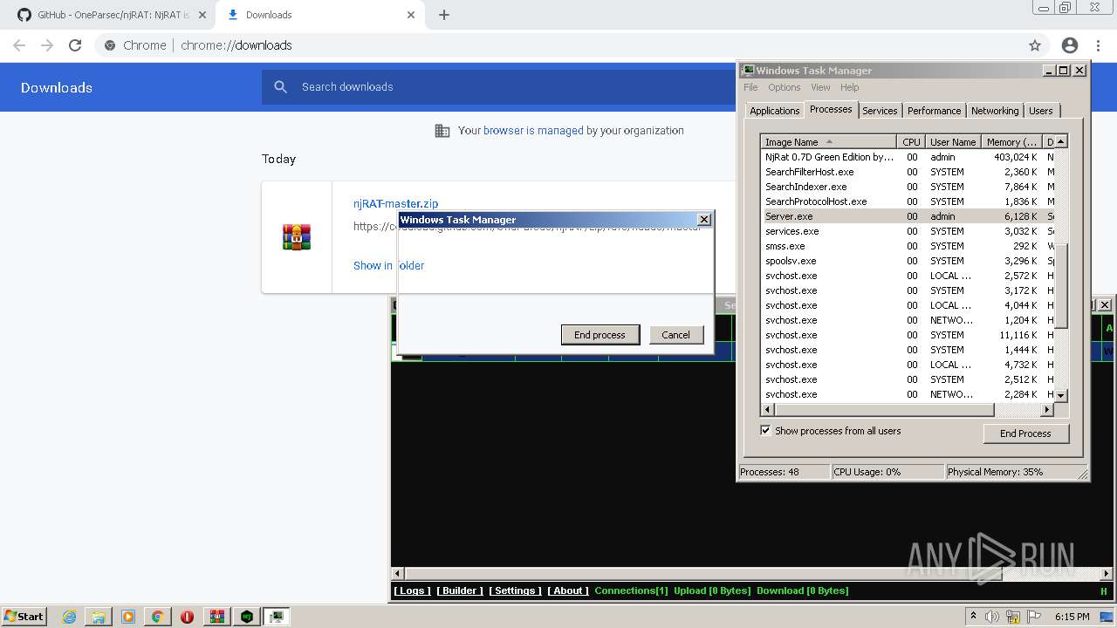Open NjRat Builder link
The width and height of the screenshot is (1117, 628).
460,591
